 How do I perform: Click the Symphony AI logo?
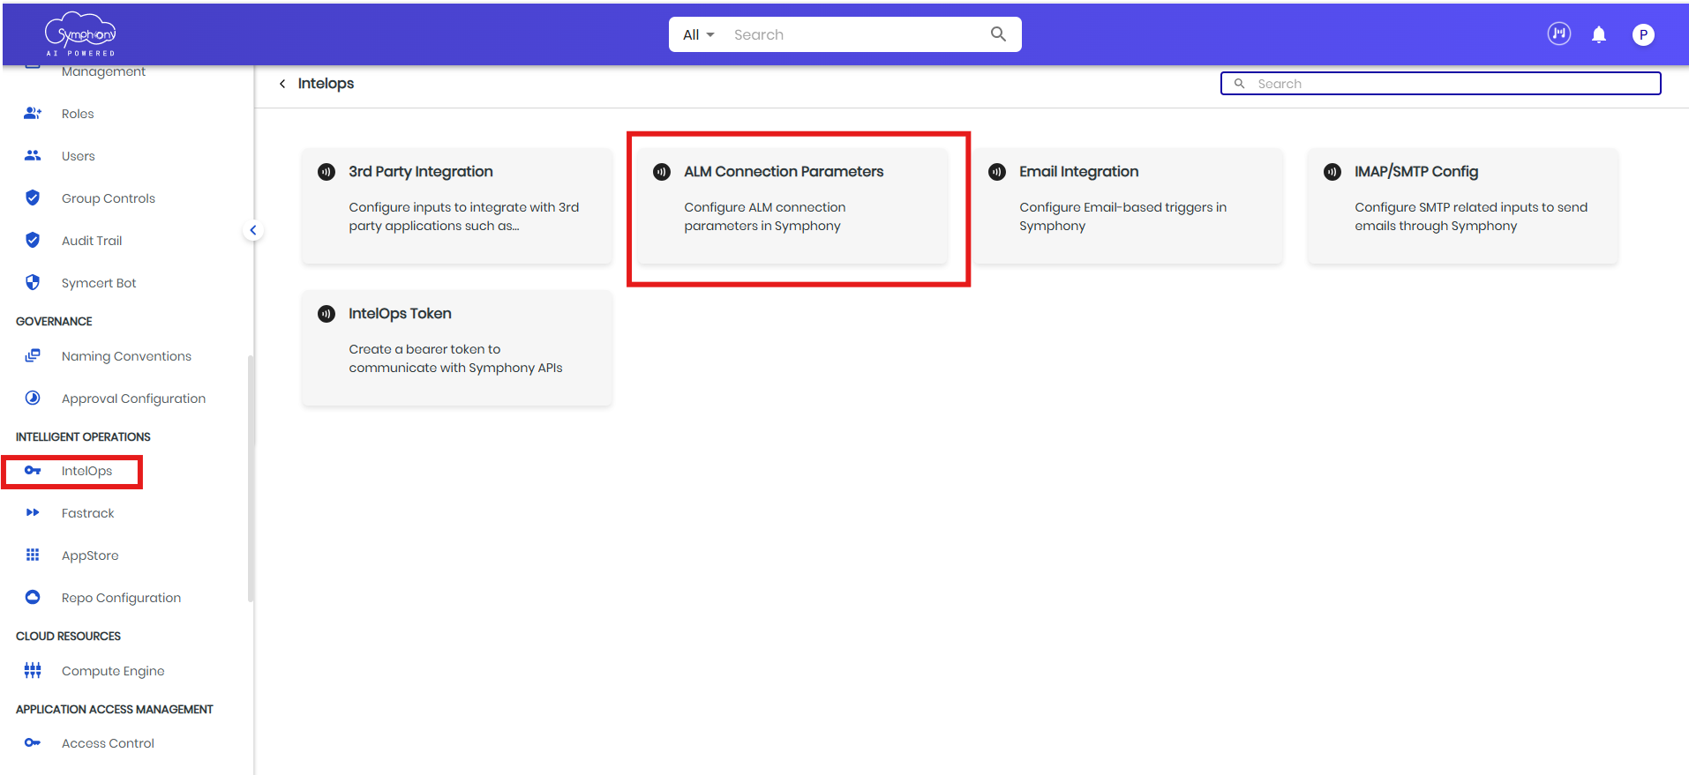[x=80, y=34]
